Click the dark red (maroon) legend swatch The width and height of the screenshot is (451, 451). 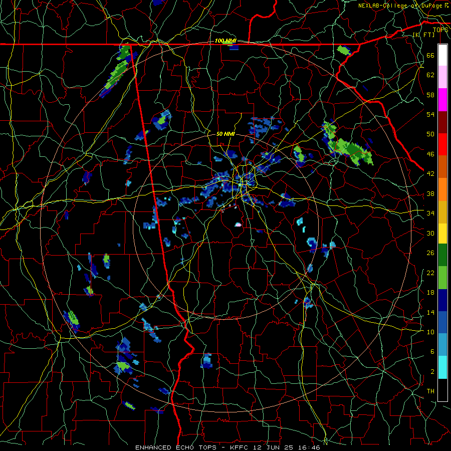click(442, 122)
